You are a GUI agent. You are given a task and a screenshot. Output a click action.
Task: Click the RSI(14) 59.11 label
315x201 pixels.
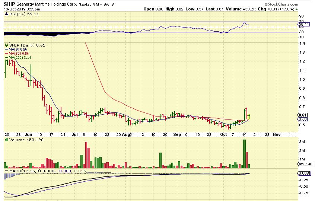[23, 14]
